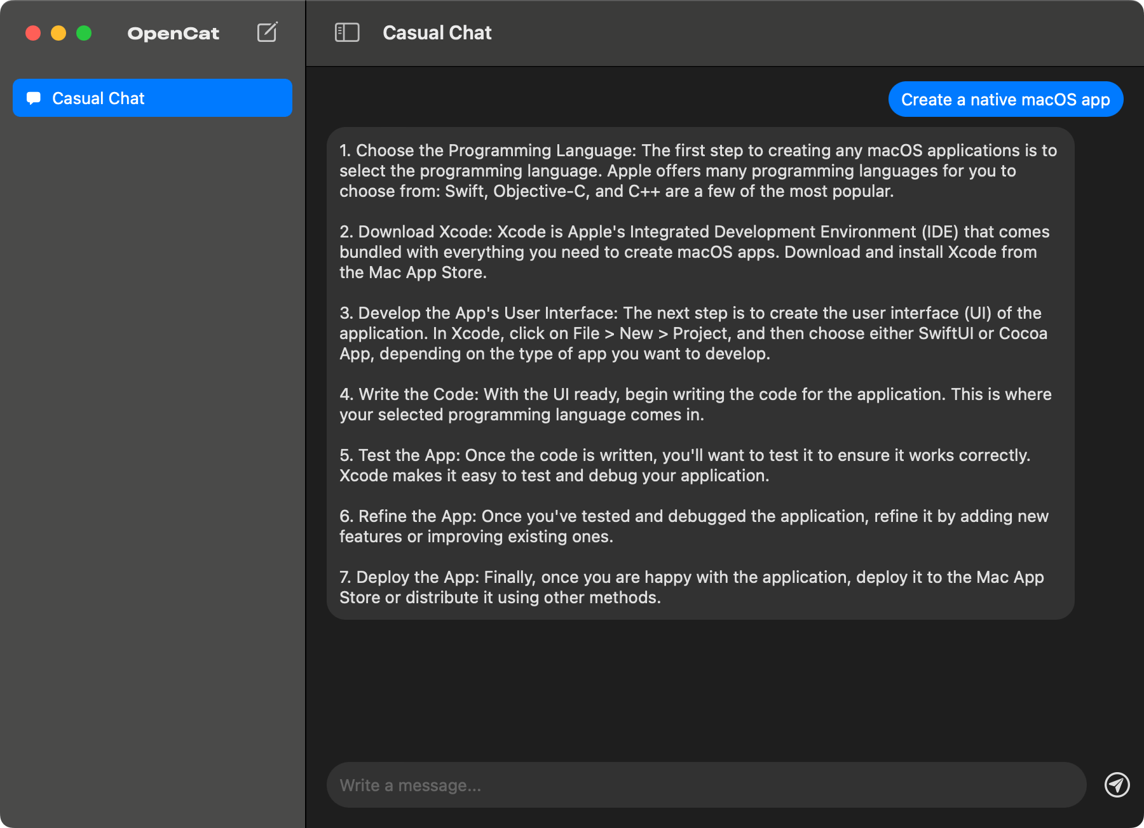Image resolution: width=1144 pixels, height=828 pixels.
Task: Click the 'Test the App' step paragraph
Action: 684,465
